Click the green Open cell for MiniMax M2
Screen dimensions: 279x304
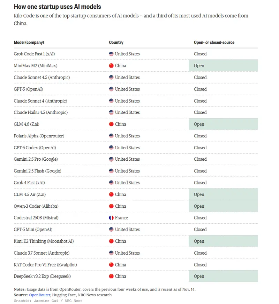click(x=223, y=66)
